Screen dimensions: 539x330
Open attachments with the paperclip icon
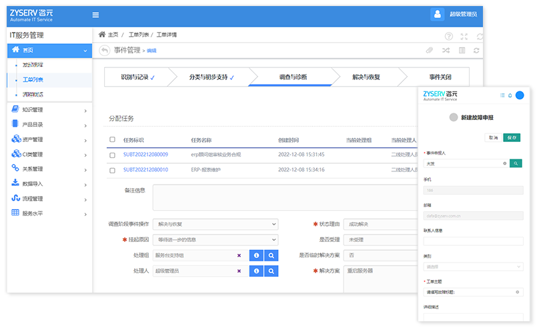coord(430,51)
